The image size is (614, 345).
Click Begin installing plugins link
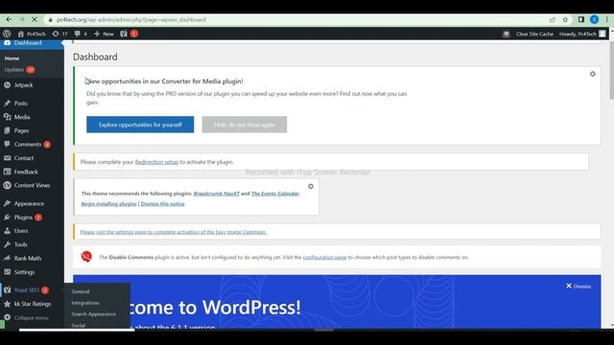click(x=108, y=204)
